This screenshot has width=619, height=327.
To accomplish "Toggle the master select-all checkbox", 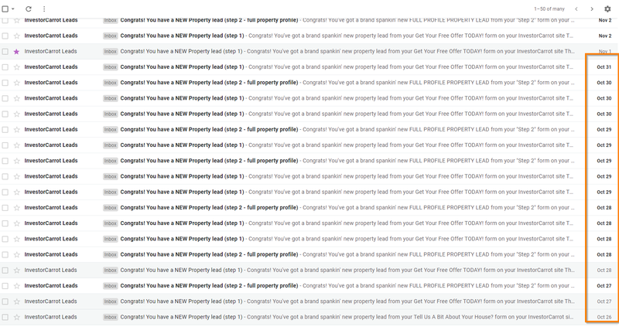I will click(x=5, y=9).
